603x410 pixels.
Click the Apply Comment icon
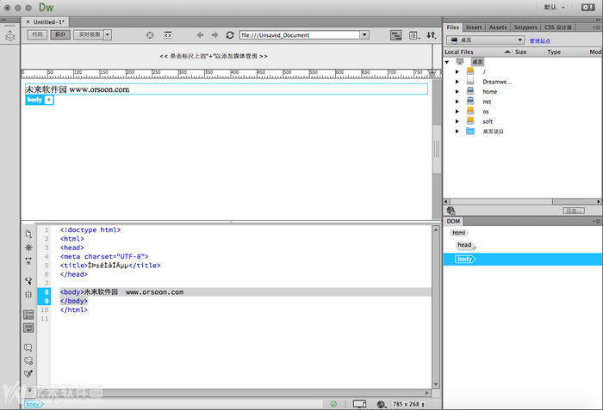(x=28, y=348)
